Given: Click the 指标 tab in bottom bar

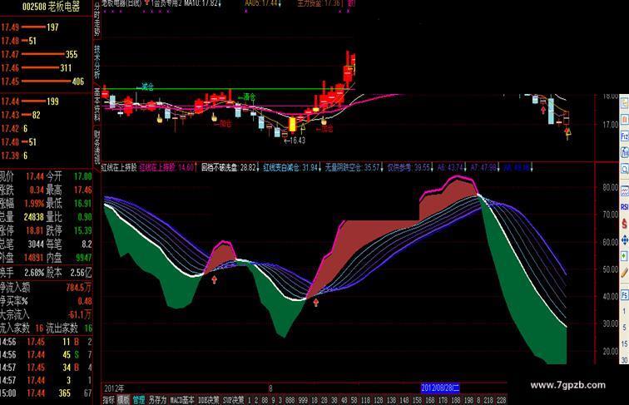Looking at the screenshot, I should click(x=108, y=400).
